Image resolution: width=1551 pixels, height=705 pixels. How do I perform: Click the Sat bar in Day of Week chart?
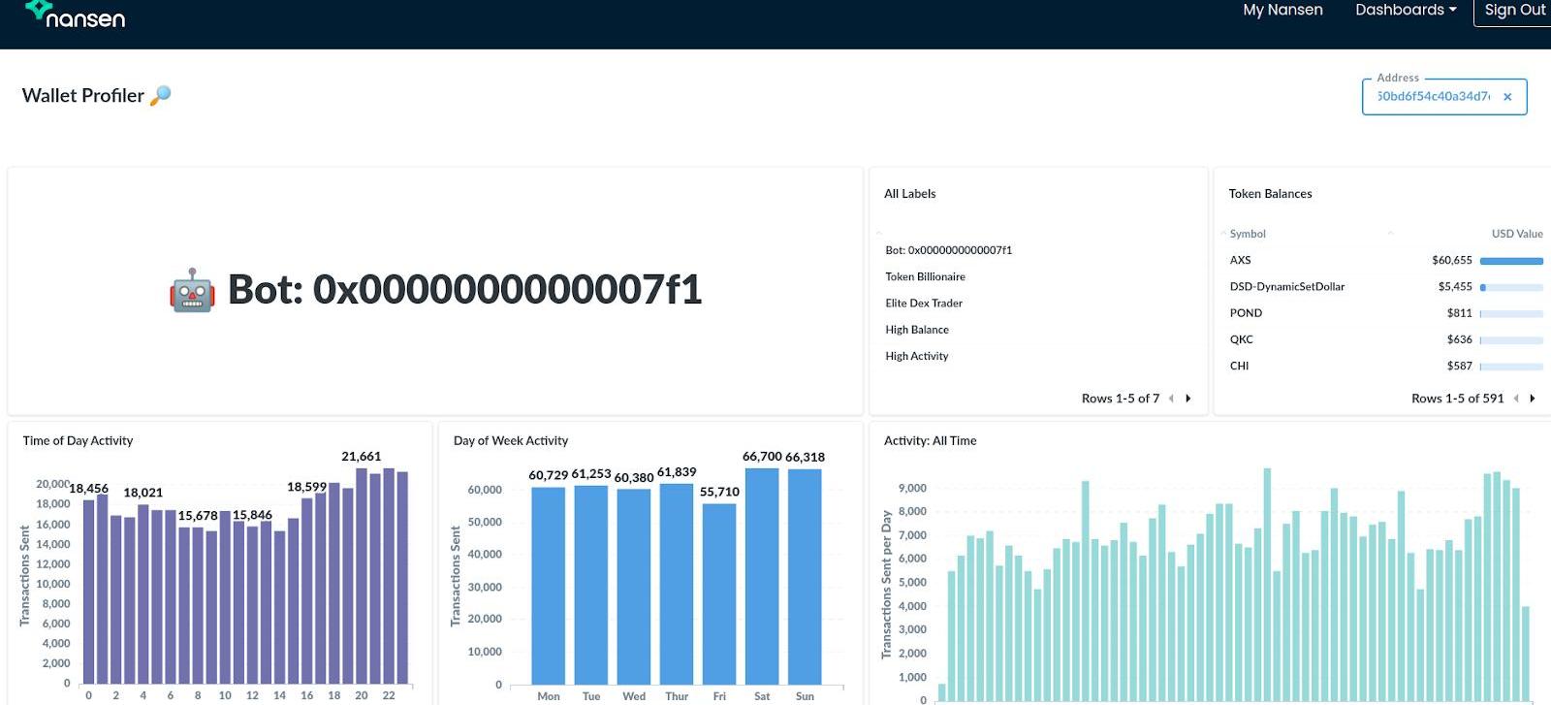pyautogui.click(x=762, y=576)
